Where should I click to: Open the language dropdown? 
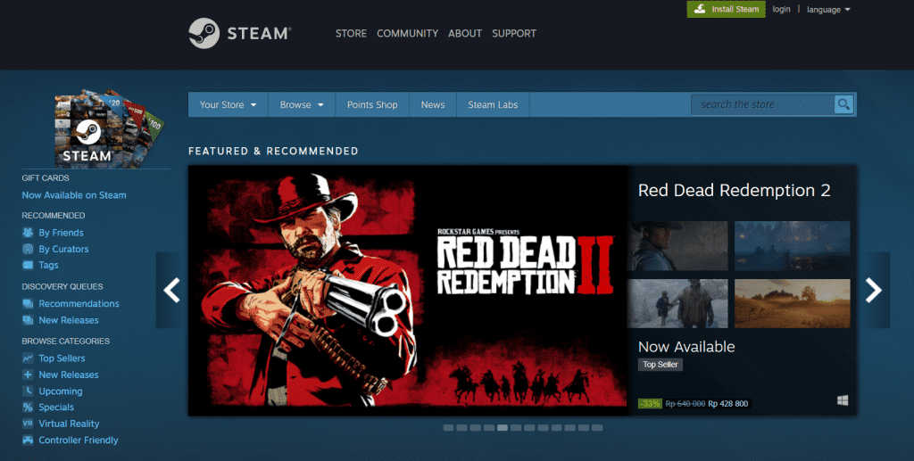(x=828, y=9)
